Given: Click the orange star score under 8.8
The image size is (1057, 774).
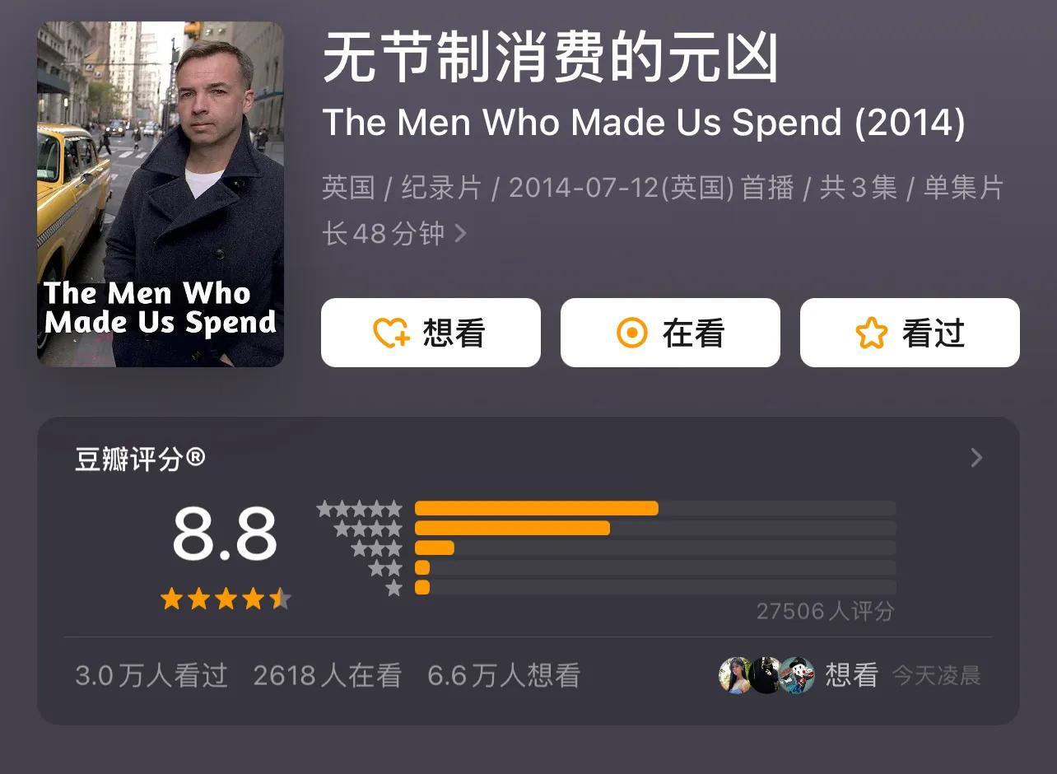Looking at the screenshot, I should click(226, 599).
